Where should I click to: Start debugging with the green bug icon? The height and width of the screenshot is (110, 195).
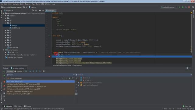[x=183, y=7]
